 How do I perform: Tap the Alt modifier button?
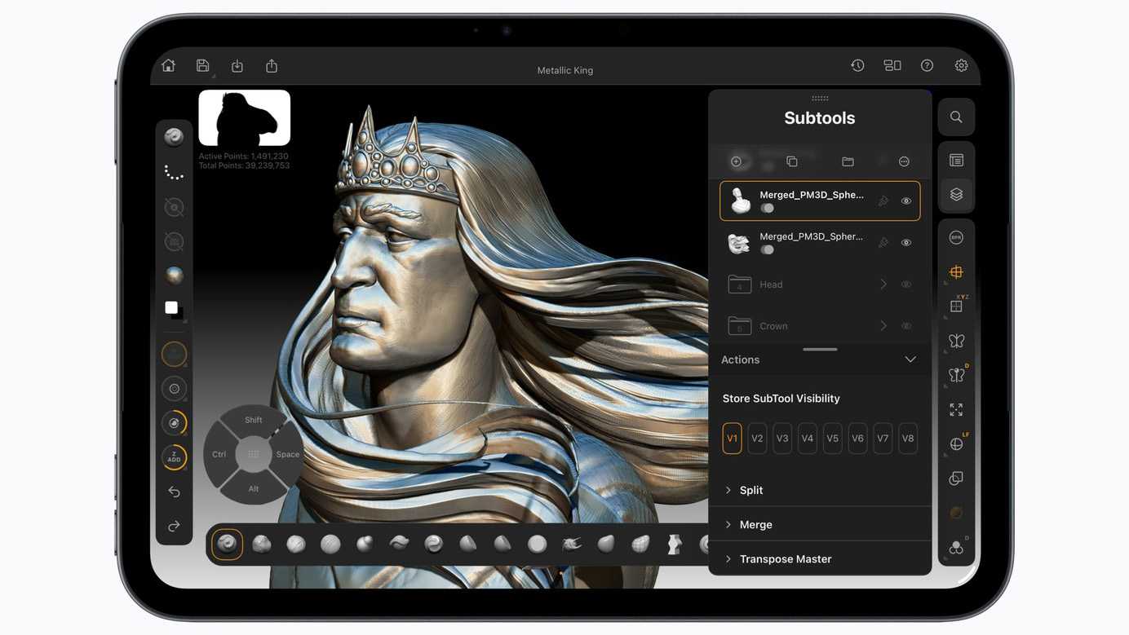click(x=254, y=488)
